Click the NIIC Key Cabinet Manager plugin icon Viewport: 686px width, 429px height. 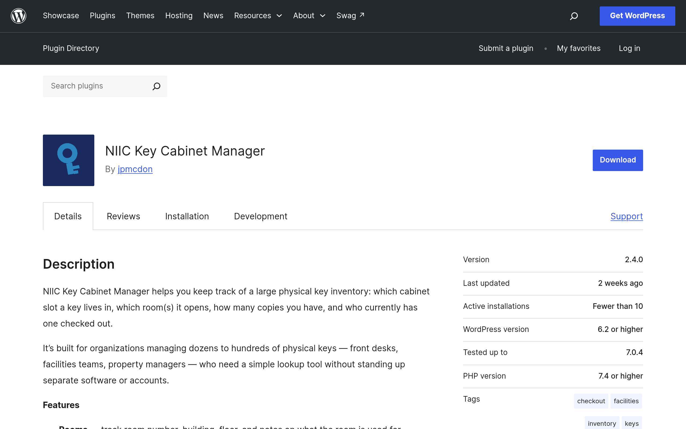[x=69, y=160]
